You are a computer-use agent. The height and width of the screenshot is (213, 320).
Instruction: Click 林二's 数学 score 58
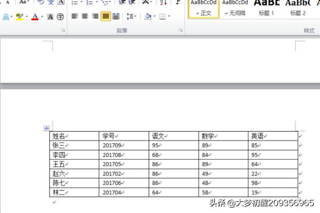(223, 192)
